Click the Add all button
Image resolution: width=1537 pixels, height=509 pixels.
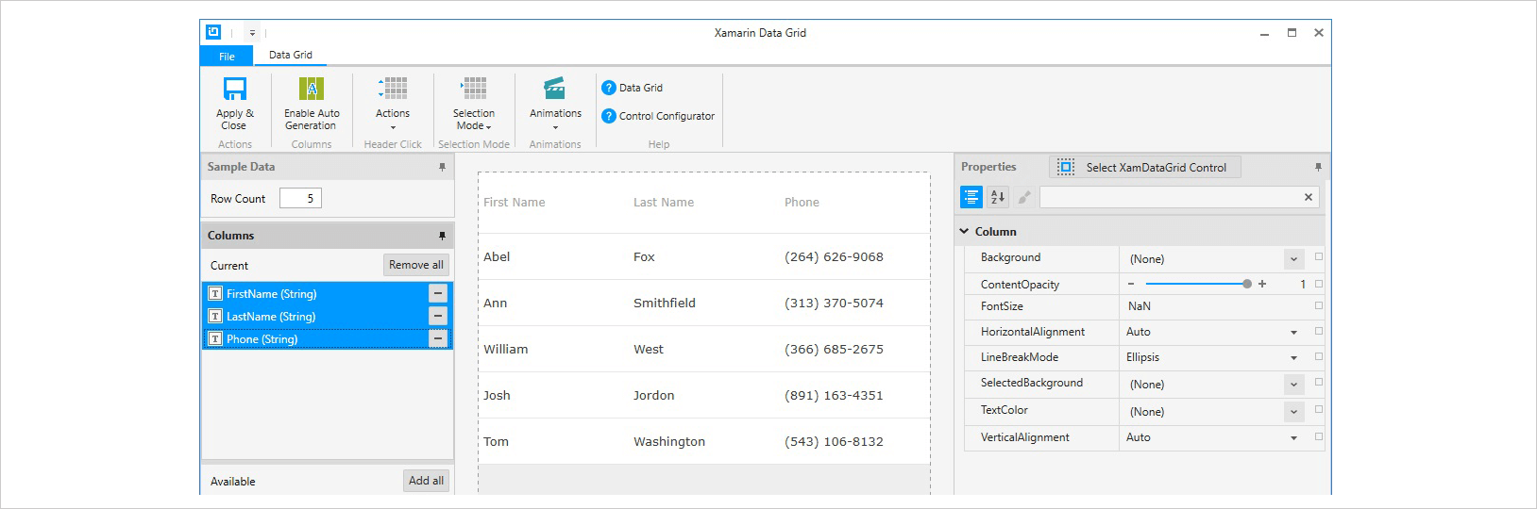[426, 481]
